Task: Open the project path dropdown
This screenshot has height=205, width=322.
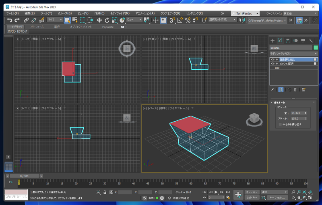Action: click(x=267, y=20)
